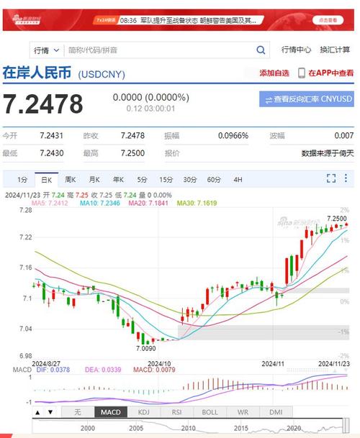Select the DMI indicator
Image resolution: width=360 pixels, height=438 pixels.
pyautogui.click(x=276, y=412)
